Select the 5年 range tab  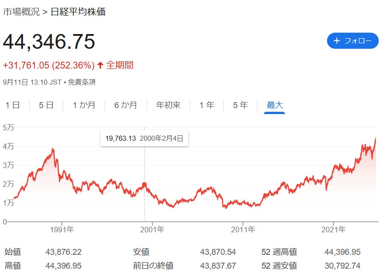coord(240,105)
